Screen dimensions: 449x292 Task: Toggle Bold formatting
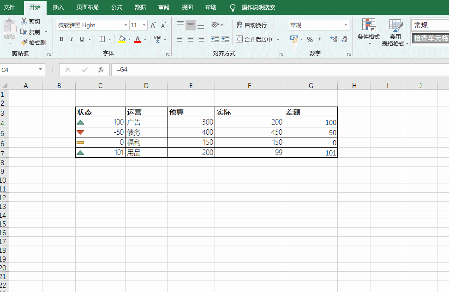coord(61,39)
